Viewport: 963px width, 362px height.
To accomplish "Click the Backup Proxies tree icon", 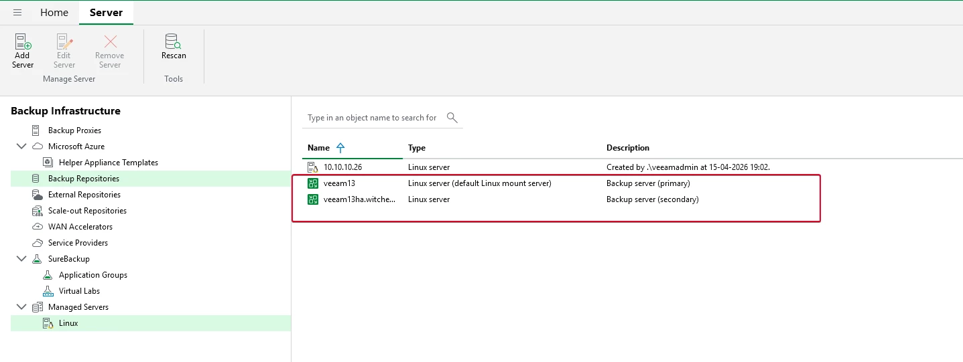I will pos(36,130).
